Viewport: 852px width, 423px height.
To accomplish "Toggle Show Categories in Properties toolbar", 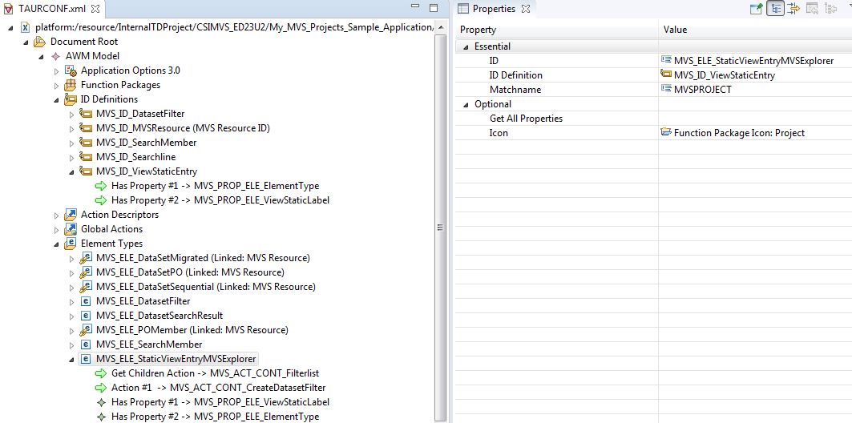I will point(775,8).
